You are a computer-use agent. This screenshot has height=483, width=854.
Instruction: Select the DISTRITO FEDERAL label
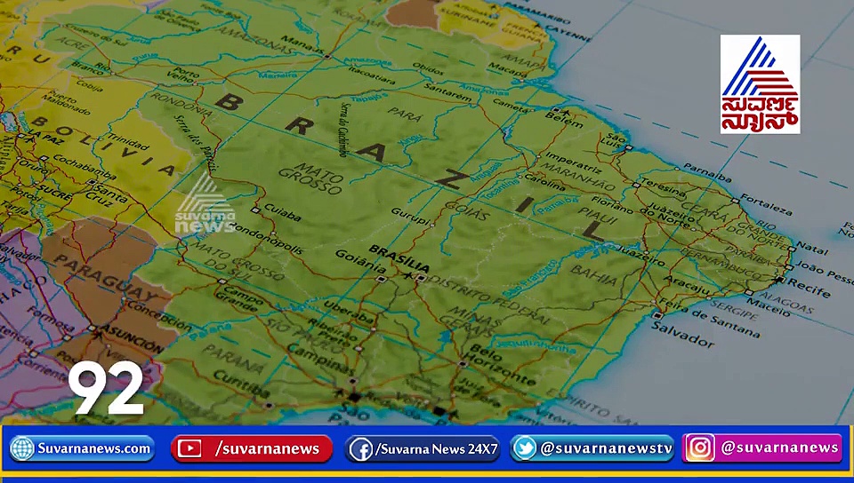pos(488,302)
